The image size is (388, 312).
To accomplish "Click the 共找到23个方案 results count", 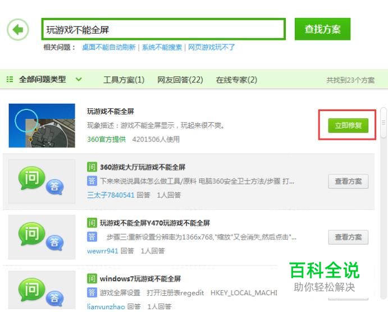I will pos(350,80).
